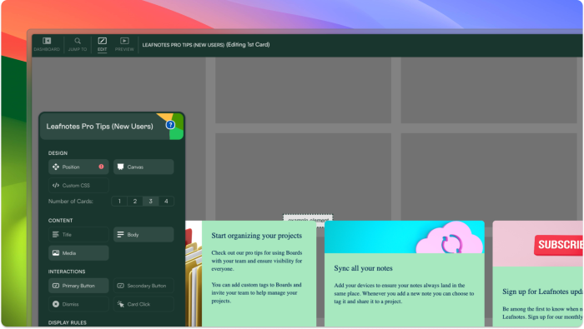
Task: Configure the Primary Button interaction
Action: [x=78, y=286]
